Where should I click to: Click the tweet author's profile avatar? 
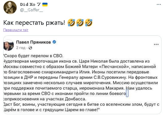click(x=10, y=7)
